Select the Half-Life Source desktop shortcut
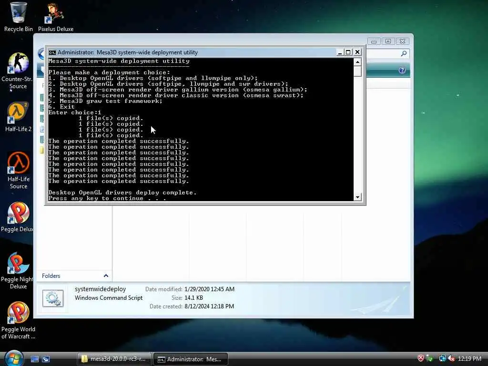Viewport: 488px width, 366px height. click(x=19, y=171)
